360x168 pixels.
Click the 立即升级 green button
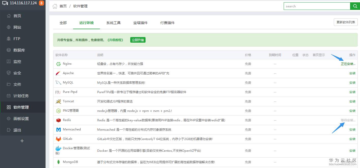click(x=138, y=40)
